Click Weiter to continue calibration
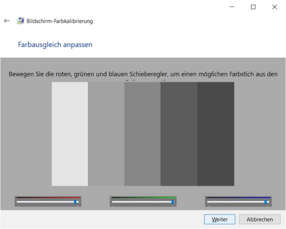Viewport: 286px width, 229px height. click(x=219, y=219)
